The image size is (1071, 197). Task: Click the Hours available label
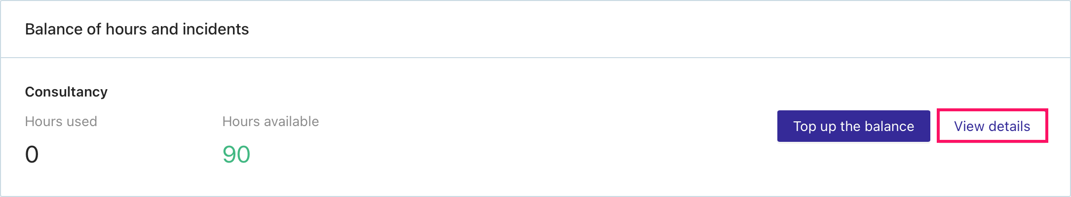pyautogui.click(x=270, y=121)
